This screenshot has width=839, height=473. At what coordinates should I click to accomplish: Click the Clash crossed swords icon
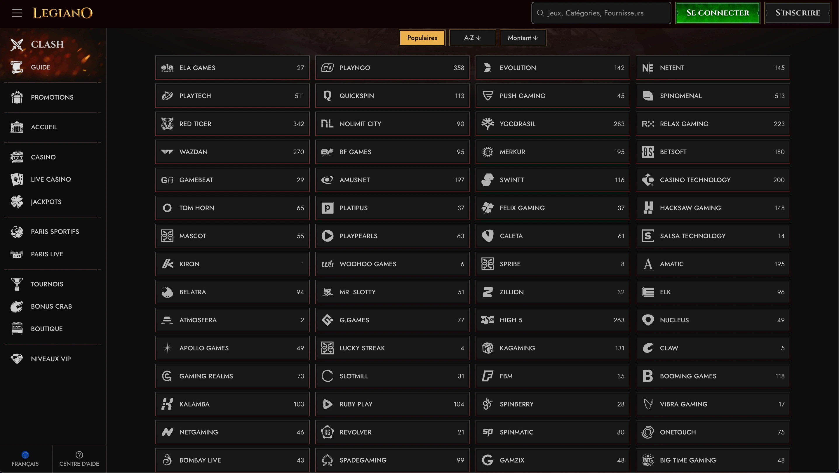17,45
